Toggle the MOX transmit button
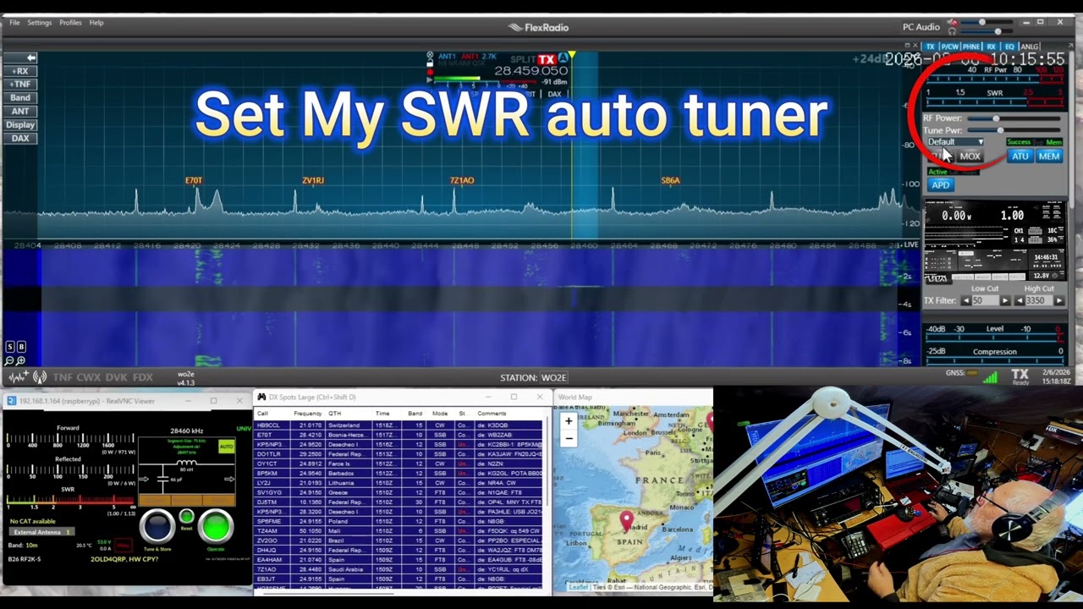 tap(970, 156)
